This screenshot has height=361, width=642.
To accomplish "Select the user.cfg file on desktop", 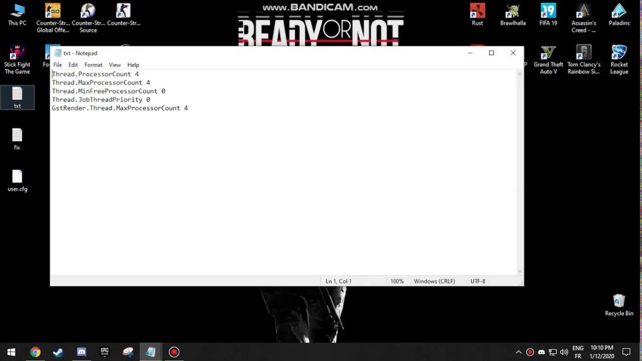I will tap(17, 181).
